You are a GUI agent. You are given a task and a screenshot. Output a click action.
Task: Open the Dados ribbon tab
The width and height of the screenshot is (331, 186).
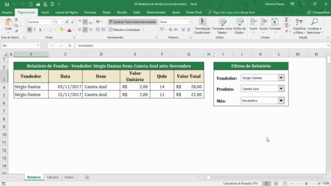coord(107,12)
